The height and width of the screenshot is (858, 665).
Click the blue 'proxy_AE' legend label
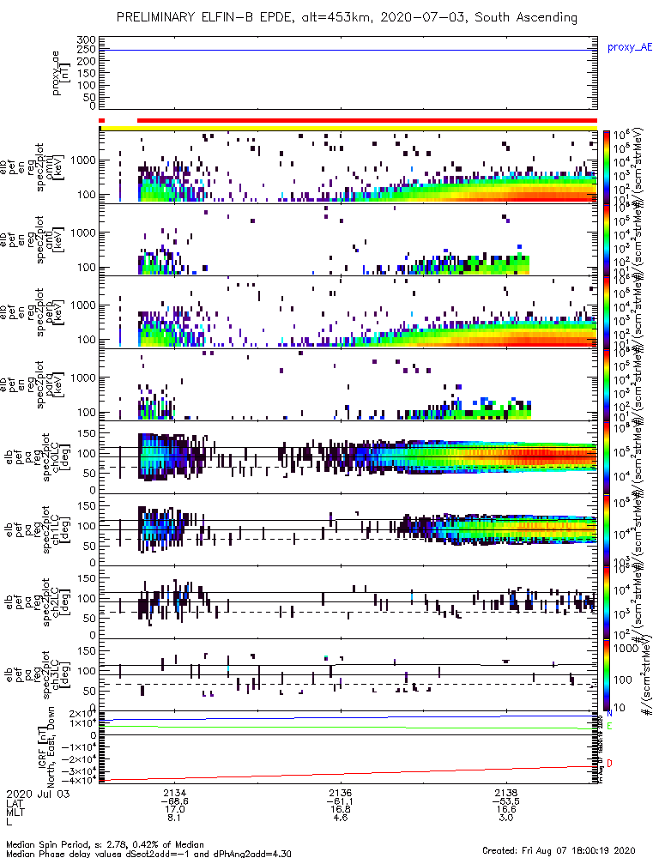tap(630, 47)
